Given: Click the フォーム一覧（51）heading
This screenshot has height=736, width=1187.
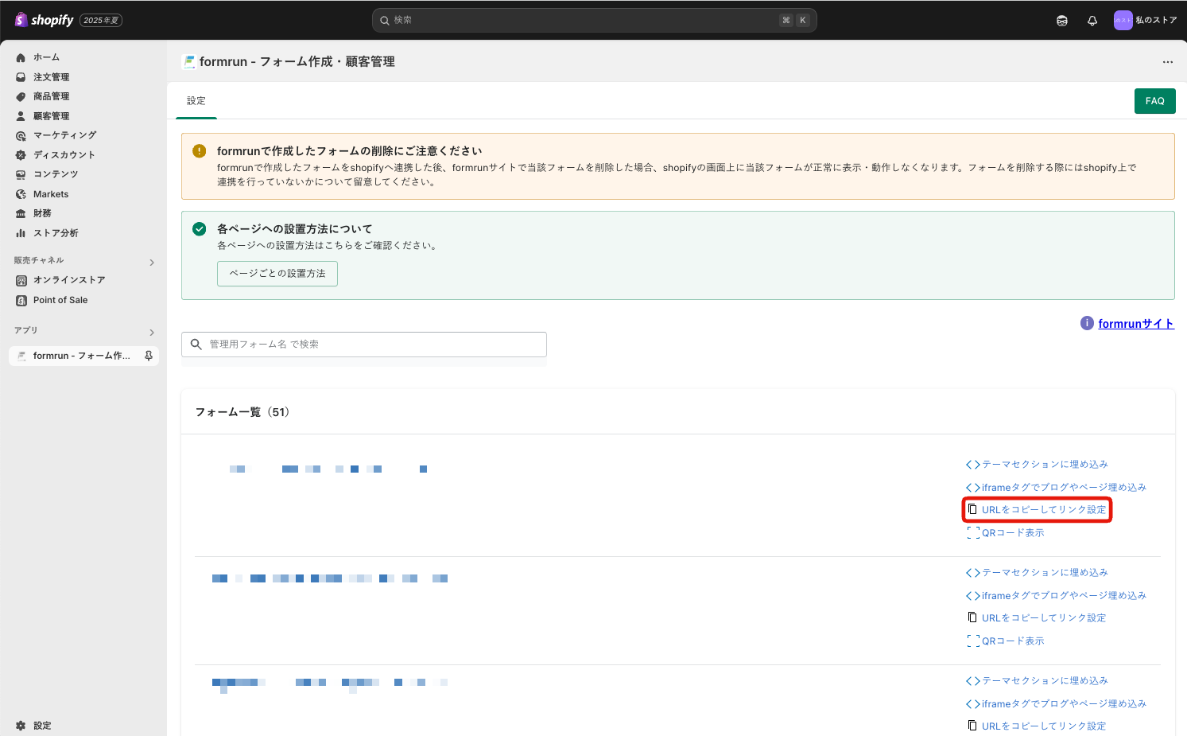Looking at the screenshot, I should click(242, 412).
